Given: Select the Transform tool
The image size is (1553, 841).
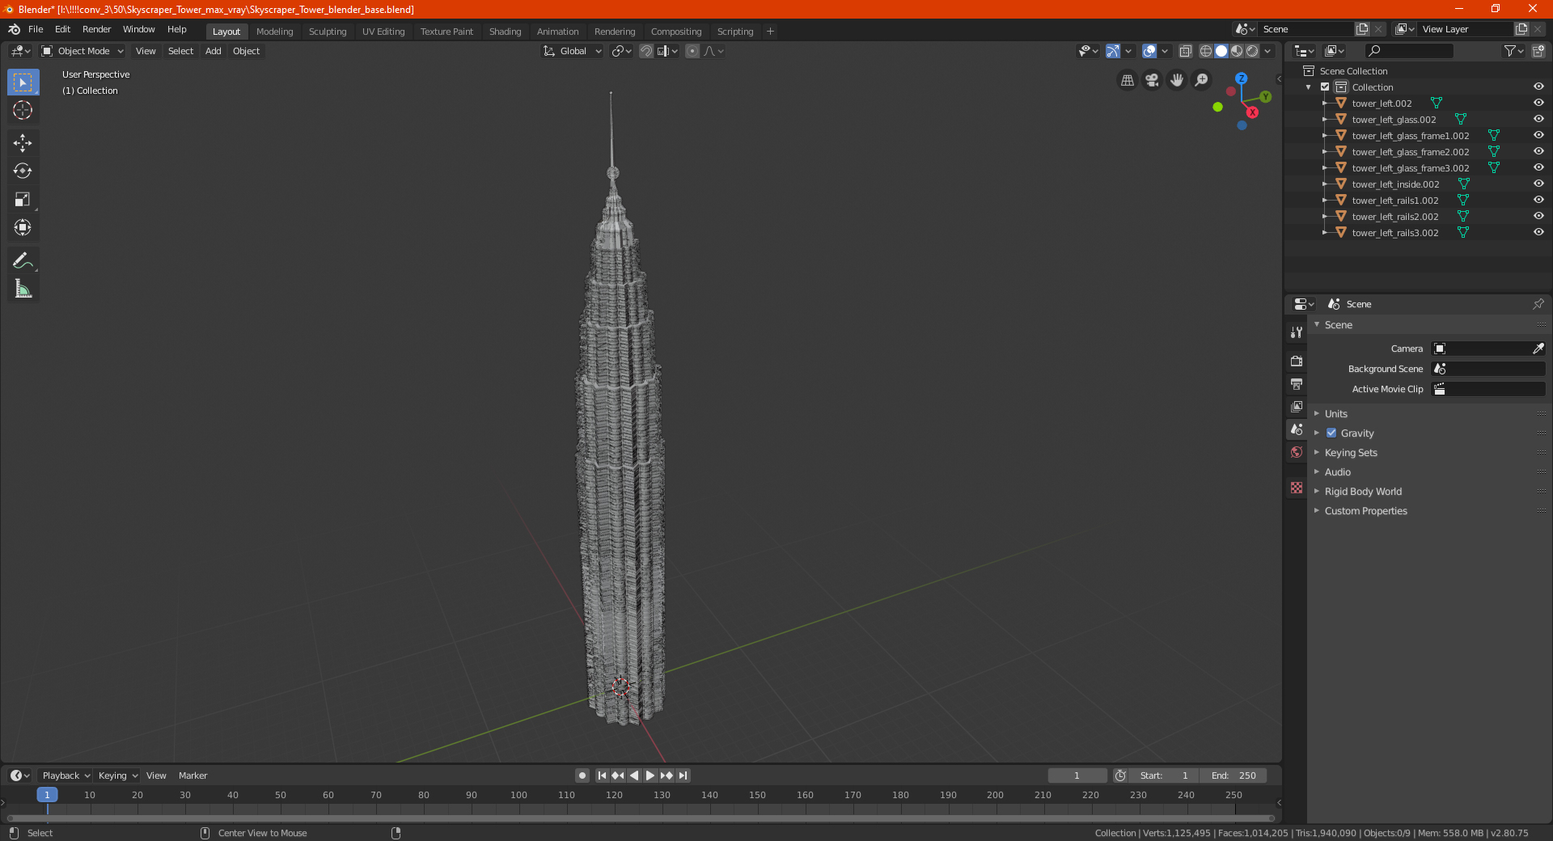Looking at the screenshot, I should click(23, 227).
